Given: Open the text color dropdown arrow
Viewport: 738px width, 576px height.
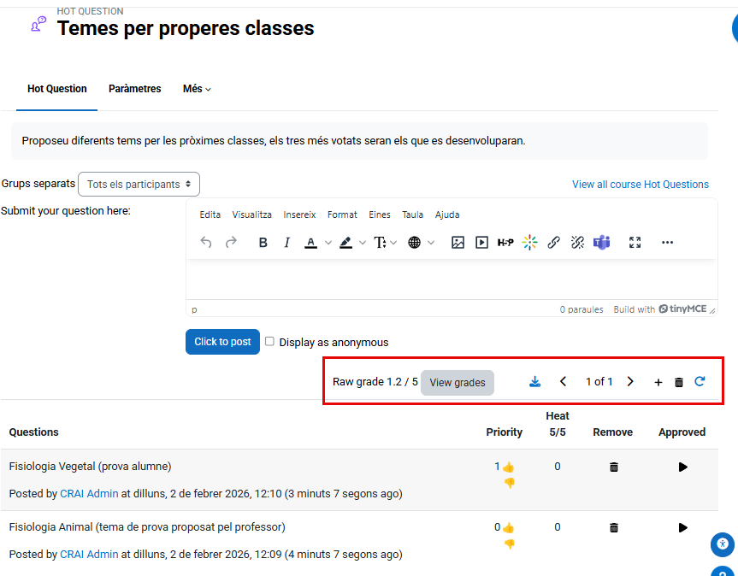Looking at the screenshot, I should [x=328, y=243].
